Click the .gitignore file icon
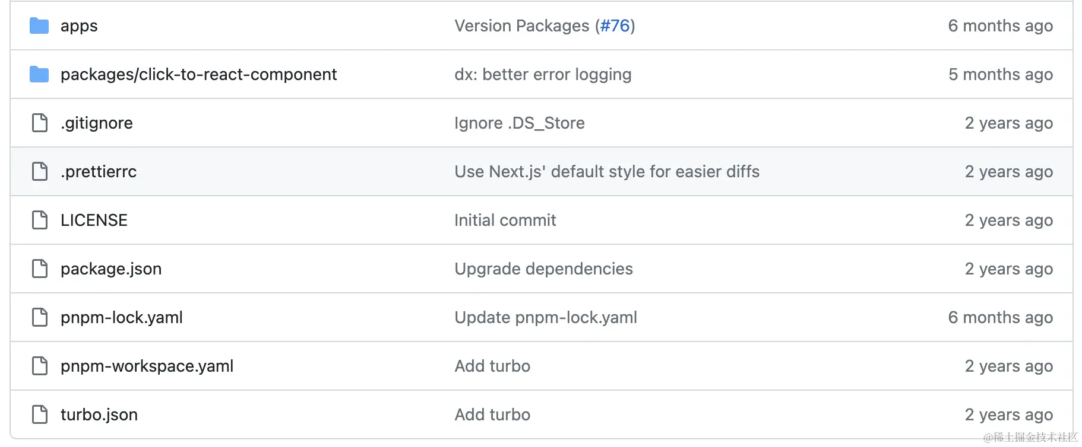This screenshot has width=1082, height=447. pyautogui.click(x=40, y=123)
